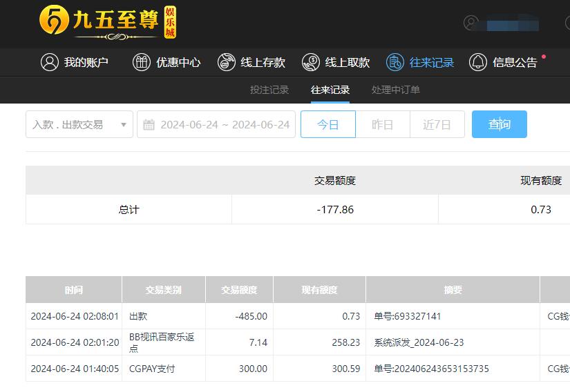This screenshot has height=390, width=570.
Task: Click amount -485.00
Action: pos(251,316)
